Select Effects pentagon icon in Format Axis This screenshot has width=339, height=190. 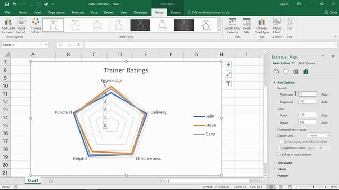(286, 72)
